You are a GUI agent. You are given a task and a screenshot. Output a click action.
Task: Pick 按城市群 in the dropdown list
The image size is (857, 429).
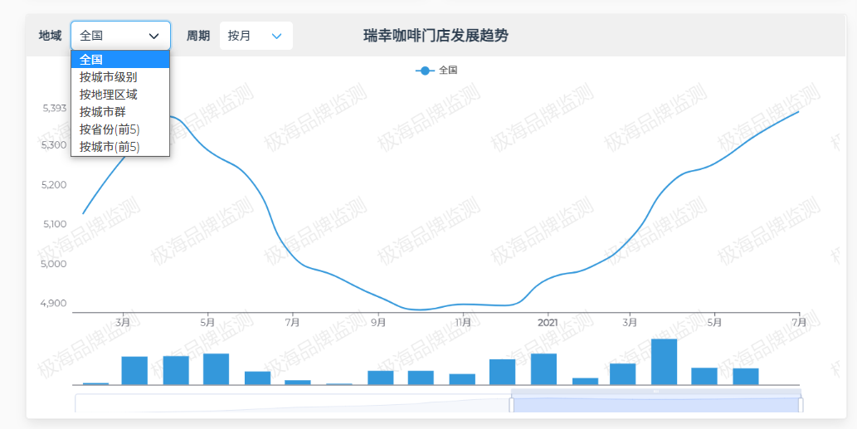click(120, 112)
